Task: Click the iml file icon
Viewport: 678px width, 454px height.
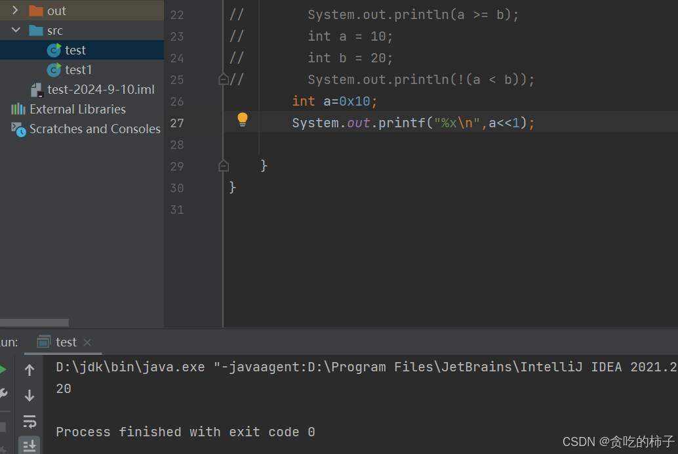Action: pos(37,90)
